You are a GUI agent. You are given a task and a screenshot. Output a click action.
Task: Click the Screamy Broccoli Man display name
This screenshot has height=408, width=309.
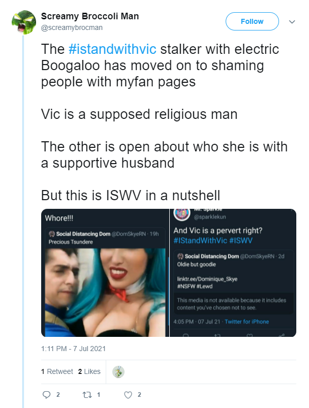coord(90,16)
